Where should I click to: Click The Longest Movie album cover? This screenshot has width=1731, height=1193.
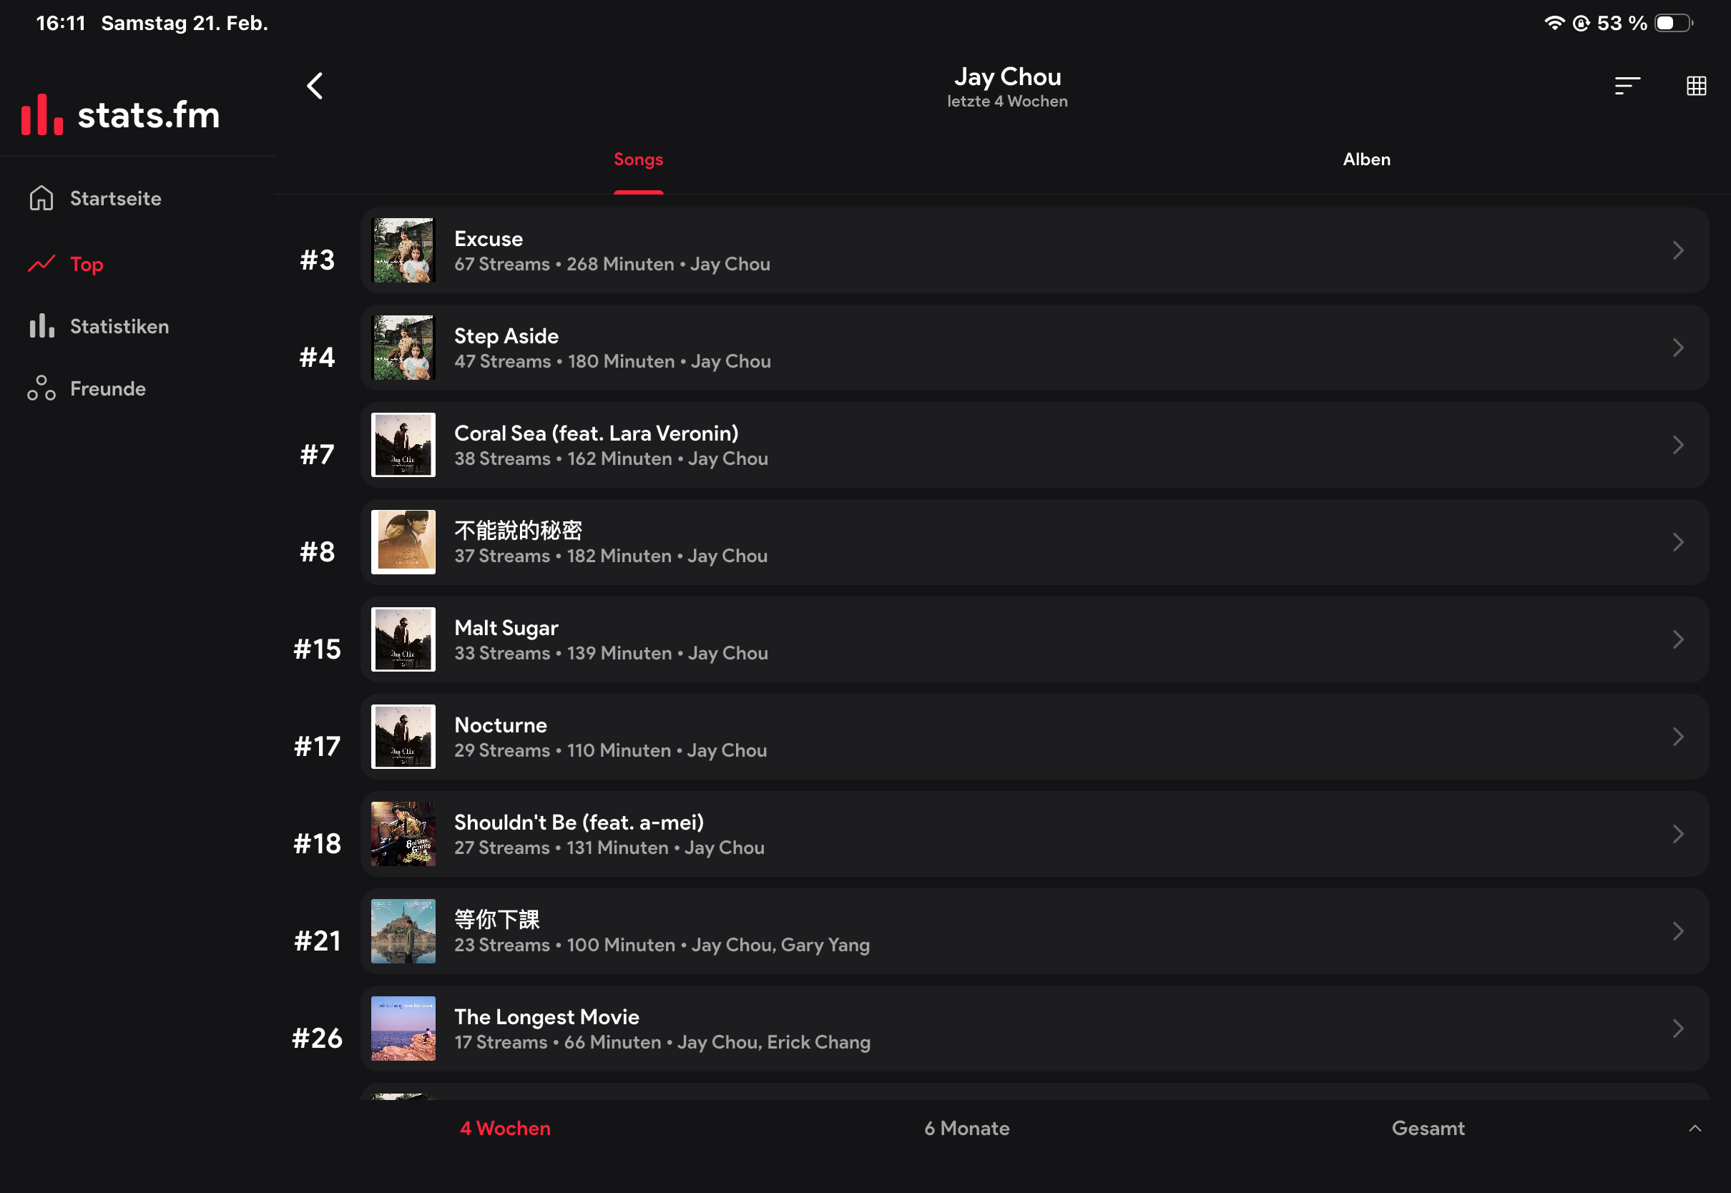403,1028
